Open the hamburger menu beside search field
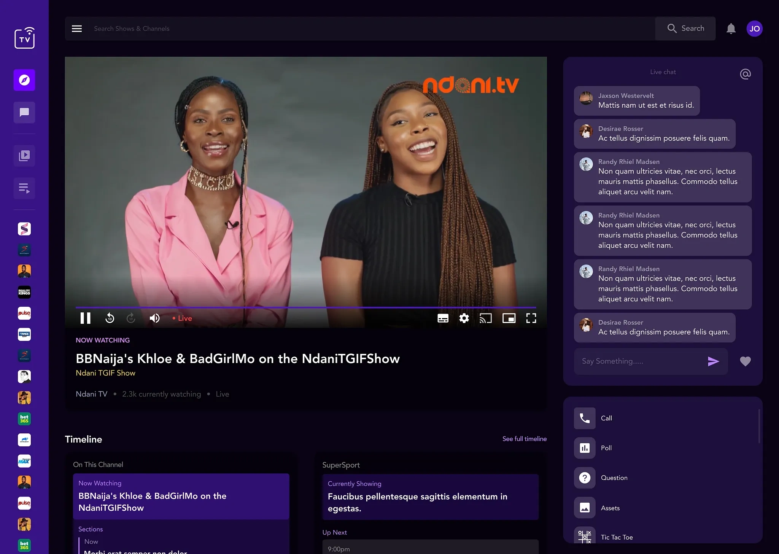779x554 pixels. click(77, 29)
